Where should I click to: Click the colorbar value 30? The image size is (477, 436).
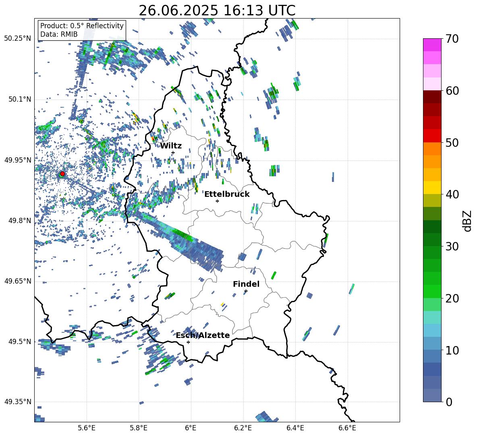(452, 246)
